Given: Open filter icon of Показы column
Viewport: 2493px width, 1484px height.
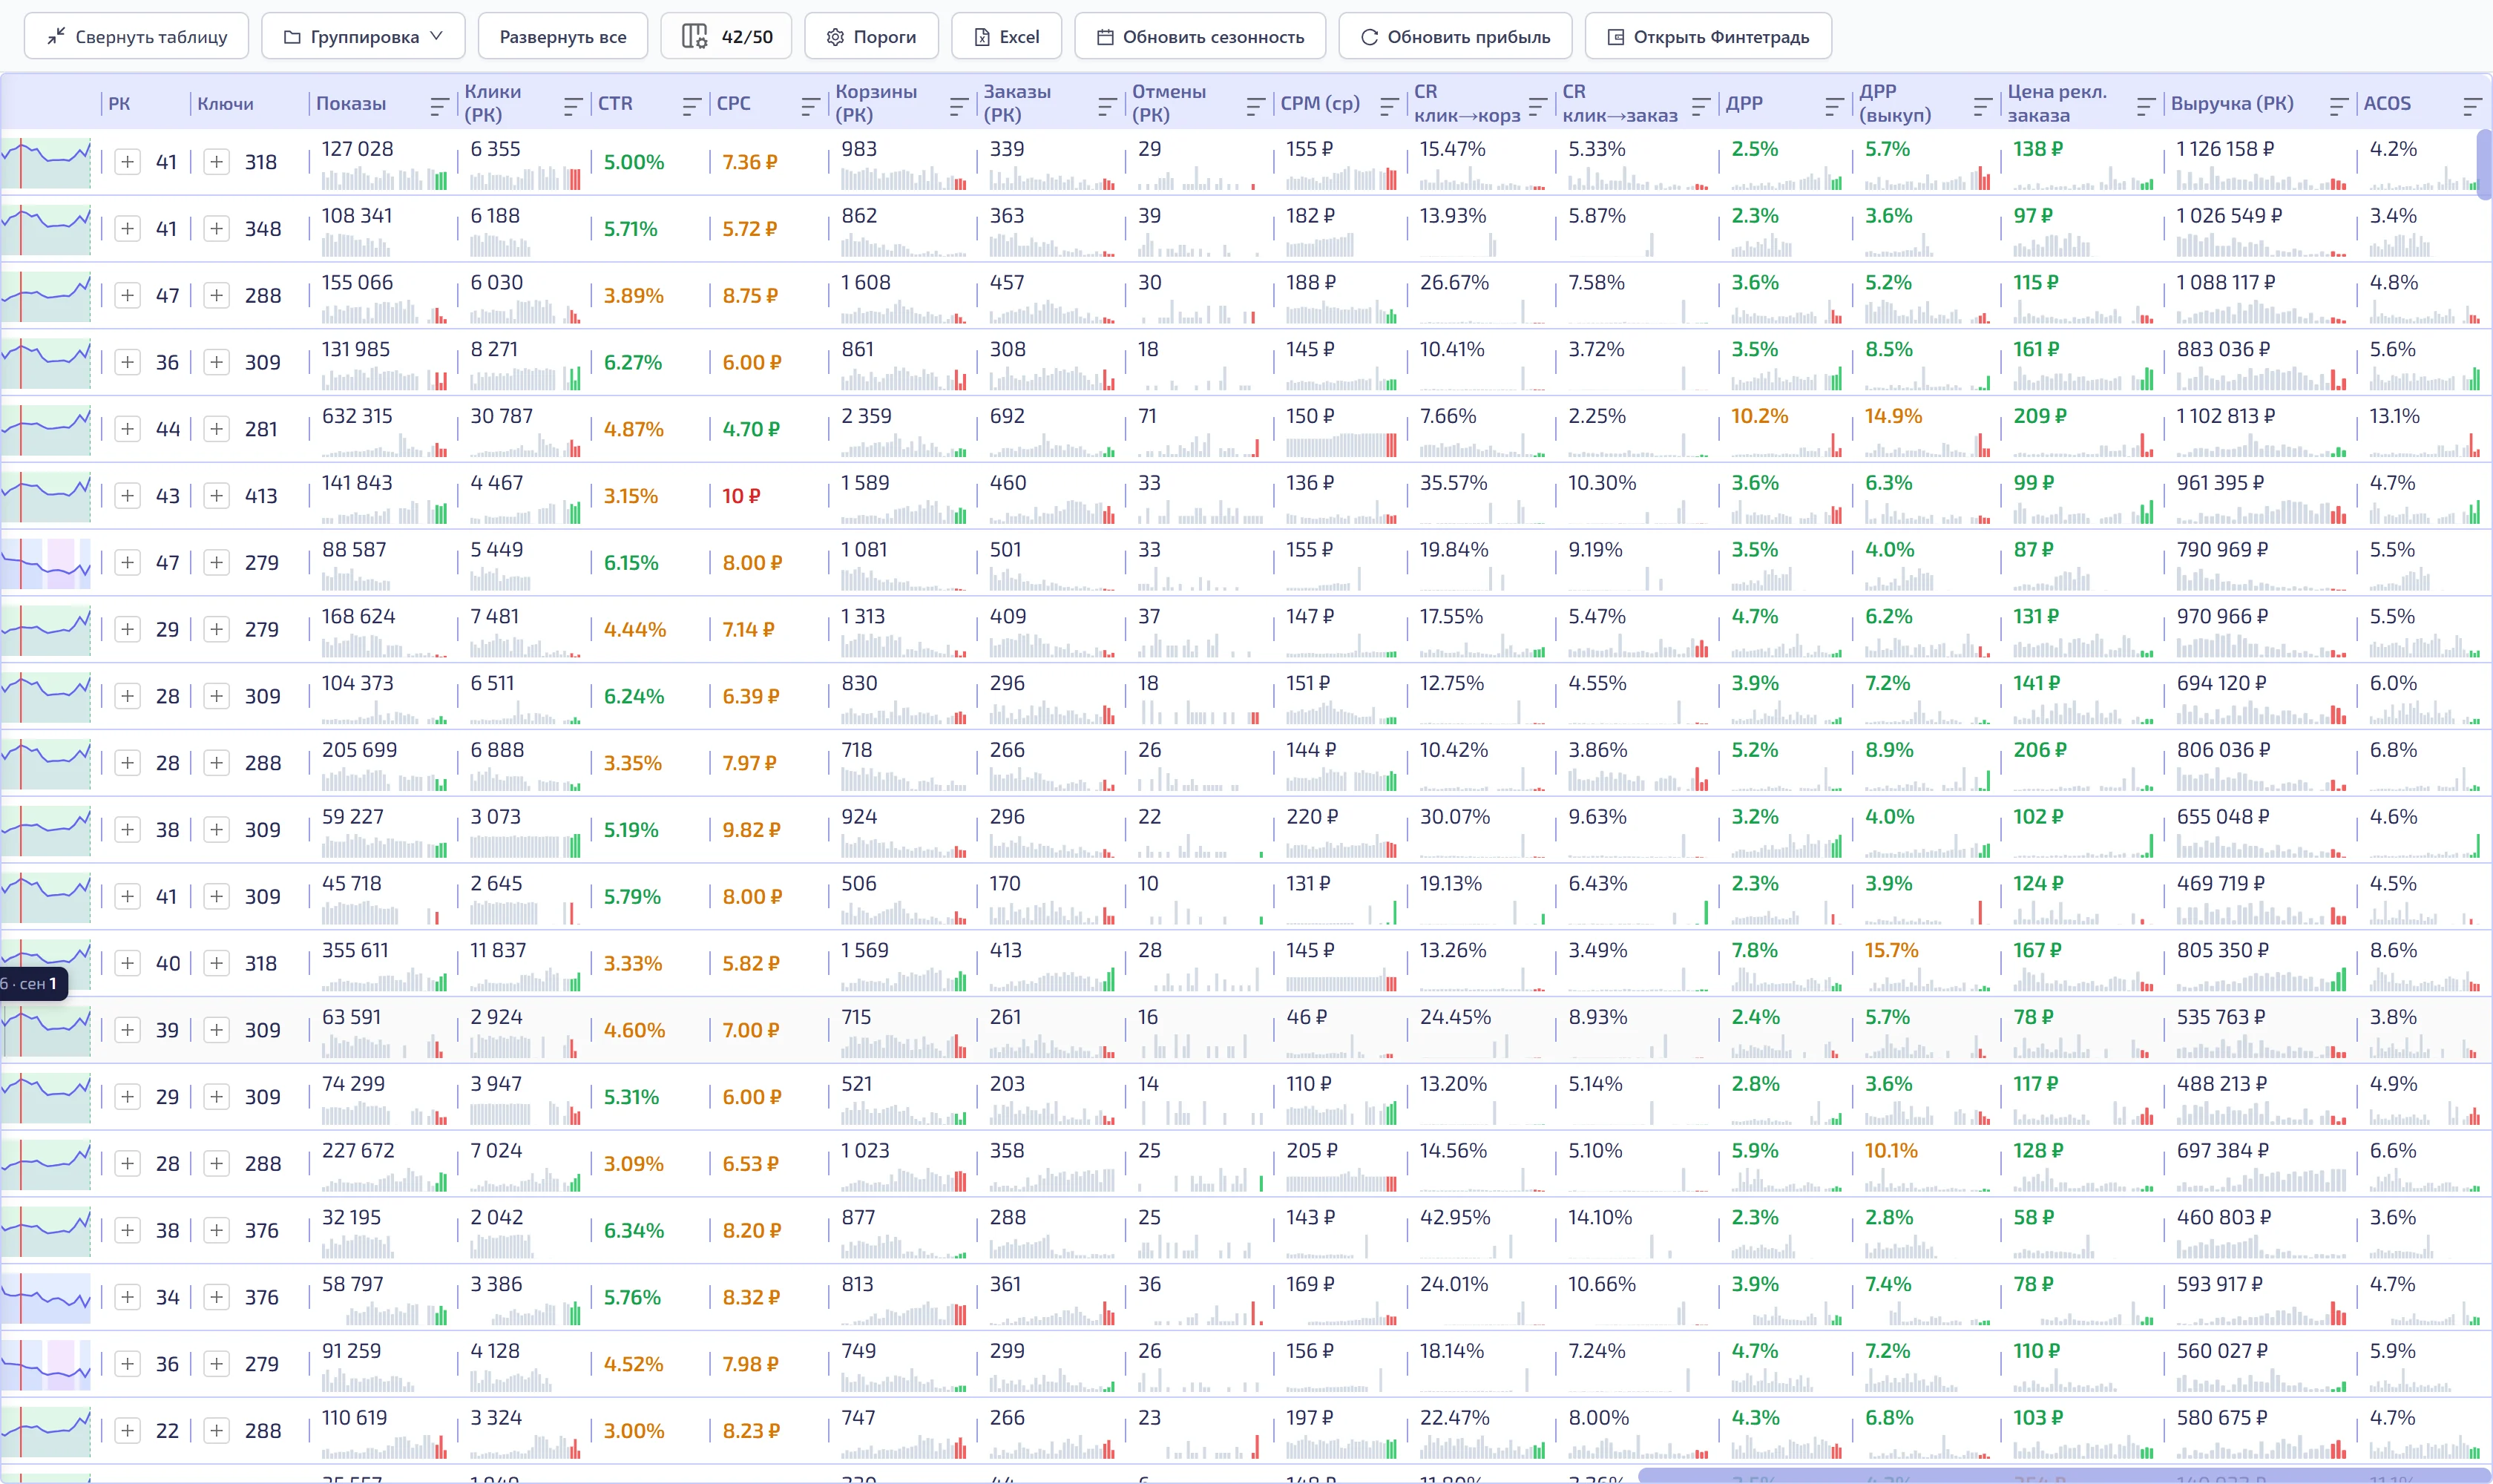Looking at the screenshot, I should (x=439, y=105).
